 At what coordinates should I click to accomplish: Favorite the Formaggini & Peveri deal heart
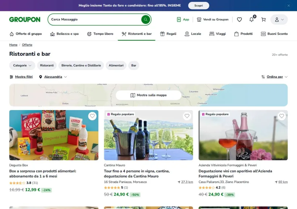[x=282, y=116]
